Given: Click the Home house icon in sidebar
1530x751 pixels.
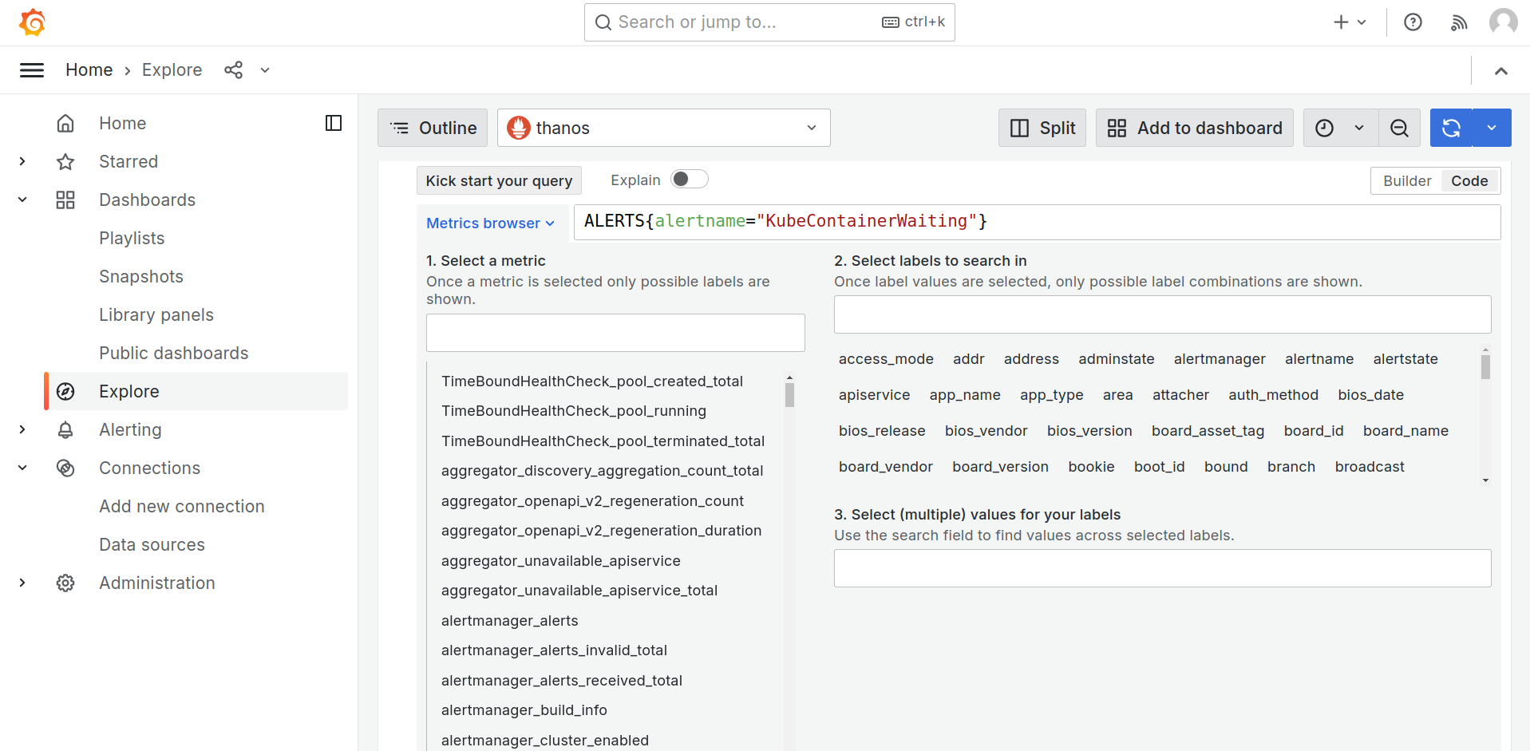Looking at the screenshot, I should (x=65, y=123).
